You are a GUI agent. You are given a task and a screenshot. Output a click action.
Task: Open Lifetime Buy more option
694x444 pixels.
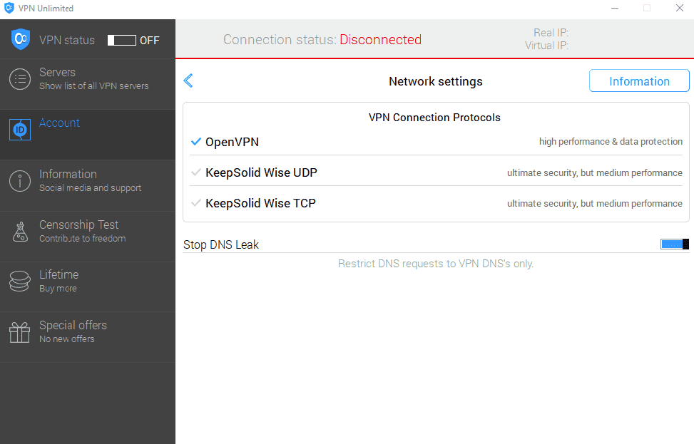59,282
